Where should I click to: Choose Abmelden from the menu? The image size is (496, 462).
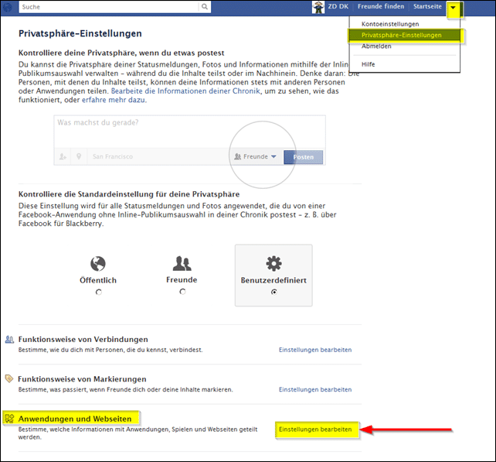click(x=376, y=46)
